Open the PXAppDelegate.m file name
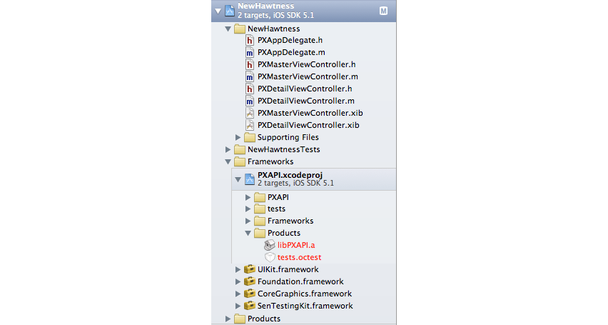This screenshot has height=325, width=608. 291,52
